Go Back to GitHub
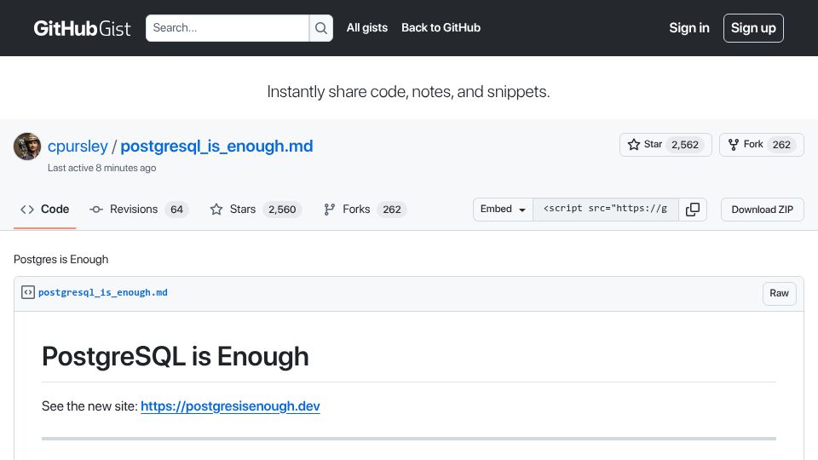818x460 pixels. pos(441,27)
